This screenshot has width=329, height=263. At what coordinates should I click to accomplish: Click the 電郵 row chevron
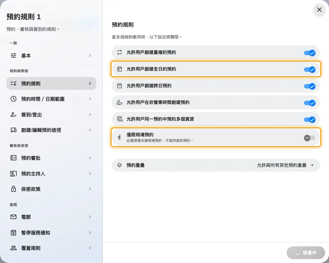90,217
